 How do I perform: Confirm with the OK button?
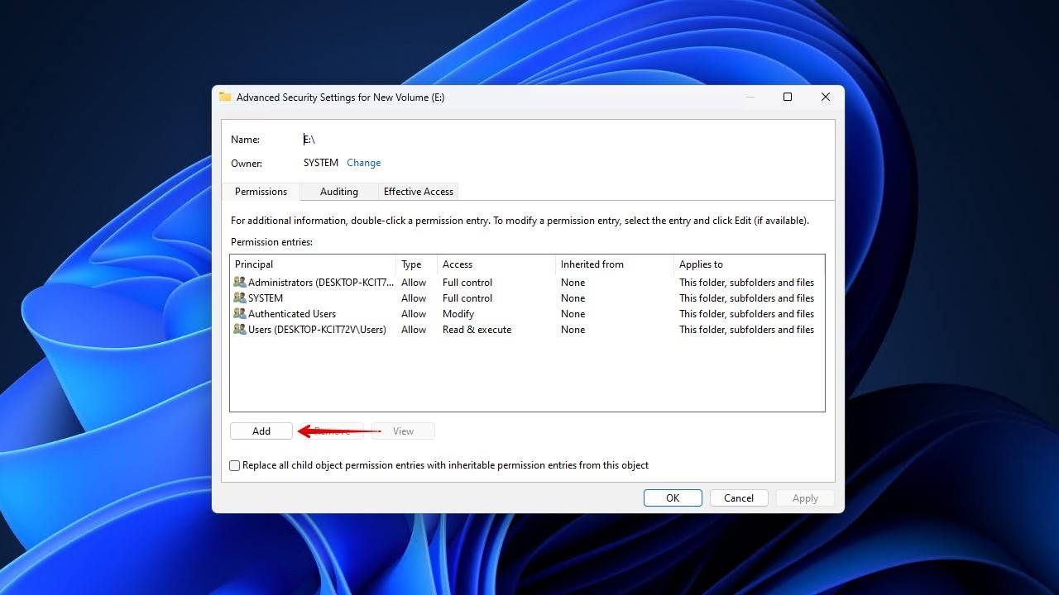point(673,498)
